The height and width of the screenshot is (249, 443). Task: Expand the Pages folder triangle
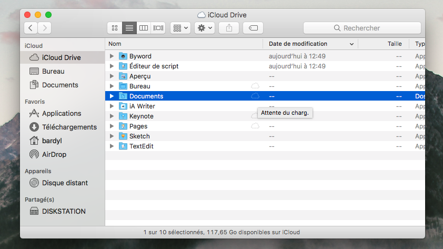tap(112, 126)
